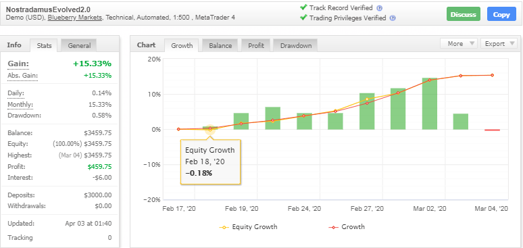This screenshot has width=523, height=248.
Task: Click the help icon beside Trading Privileges Verified
Action: pyautogui.click(x=393, y=18)
